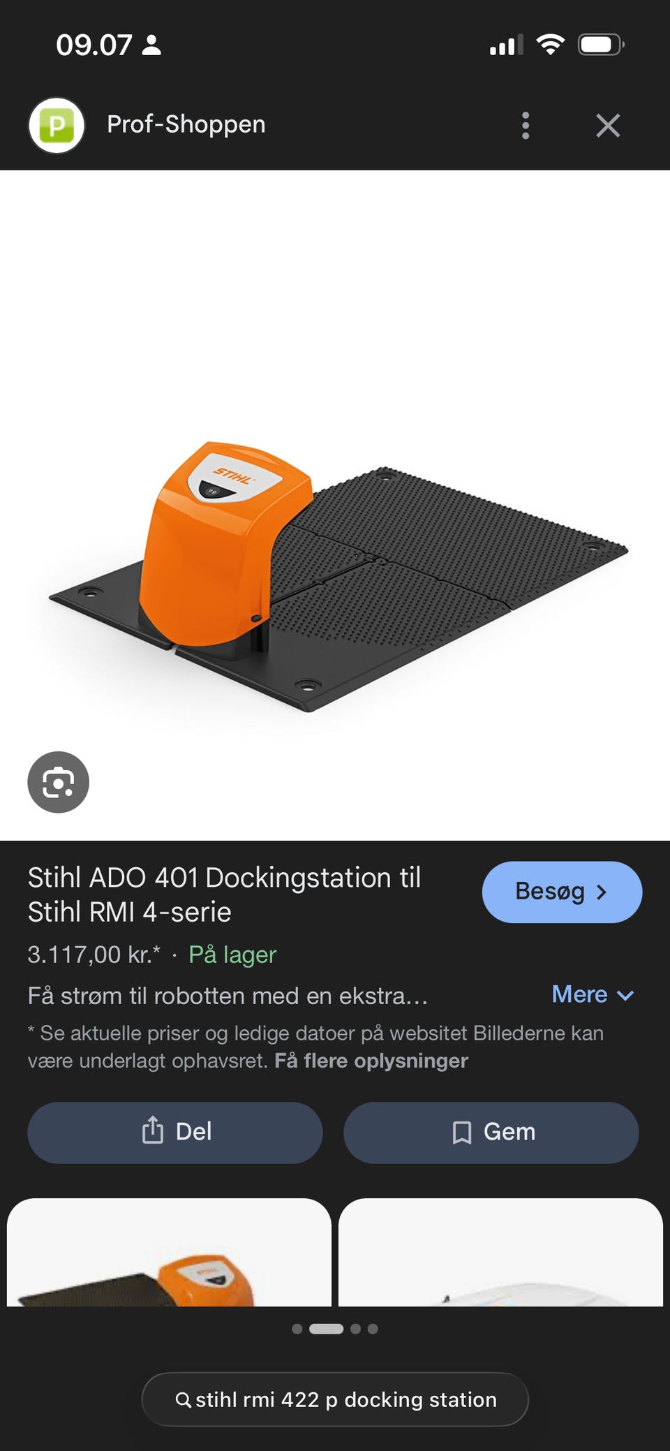Select the active page indicator pill
The height and width of the screenshot is (1451, 670).
click(x=326, y=1329)
